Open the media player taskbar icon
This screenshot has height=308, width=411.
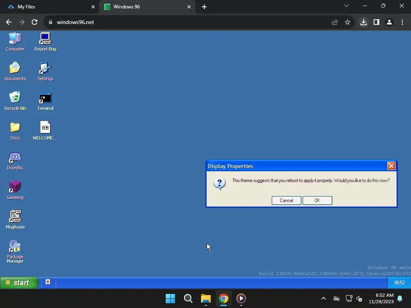(241, 298)
